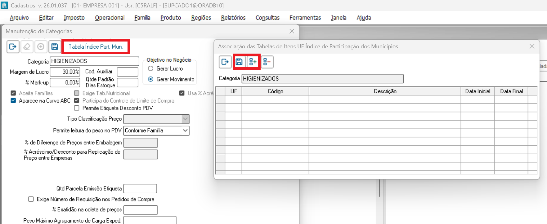Click the Código column header
The height and width of the screenshot is (224, 547).
point(276,91)
